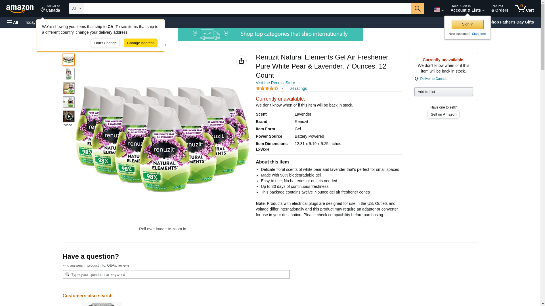Click the search magnifier button

point(417,8)
